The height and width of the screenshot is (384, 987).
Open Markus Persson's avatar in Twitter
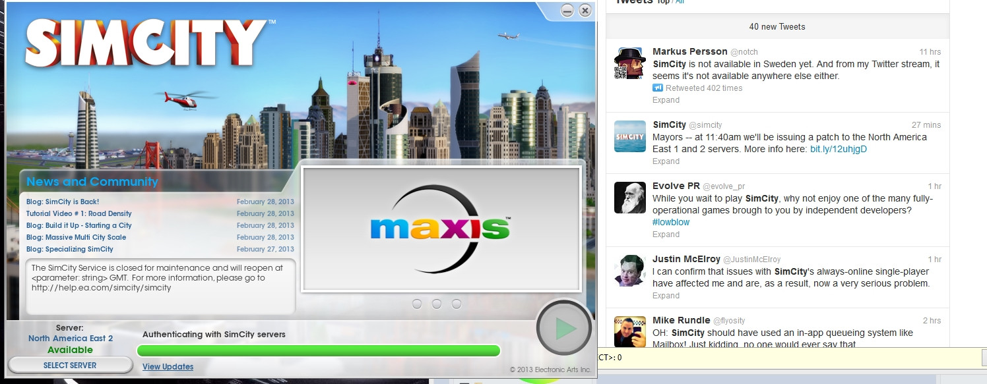point(630,63)
